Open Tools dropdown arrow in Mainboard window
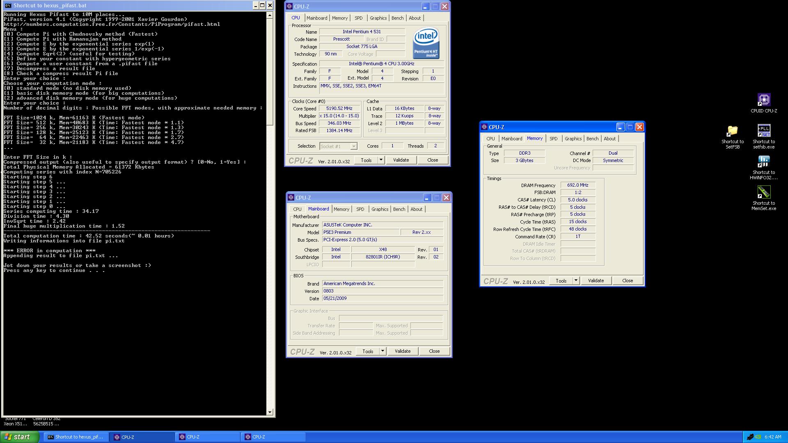The image size is (788, 443). pos(383,351)
